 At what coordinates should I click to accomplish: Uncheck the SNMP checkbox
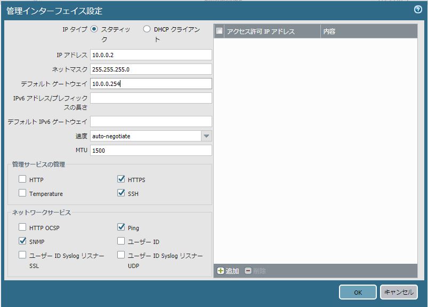click(22, 241)
